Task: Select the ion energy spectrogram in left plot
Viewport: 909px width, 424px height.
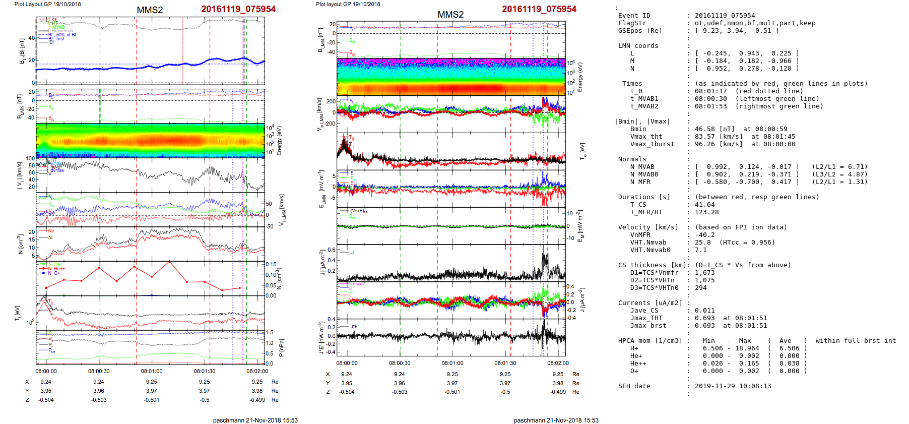Action: click(x=150, y=141)
